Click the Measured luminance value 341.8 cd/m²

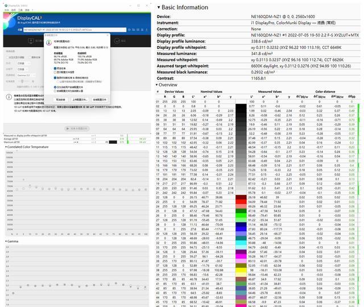point(262,53)
